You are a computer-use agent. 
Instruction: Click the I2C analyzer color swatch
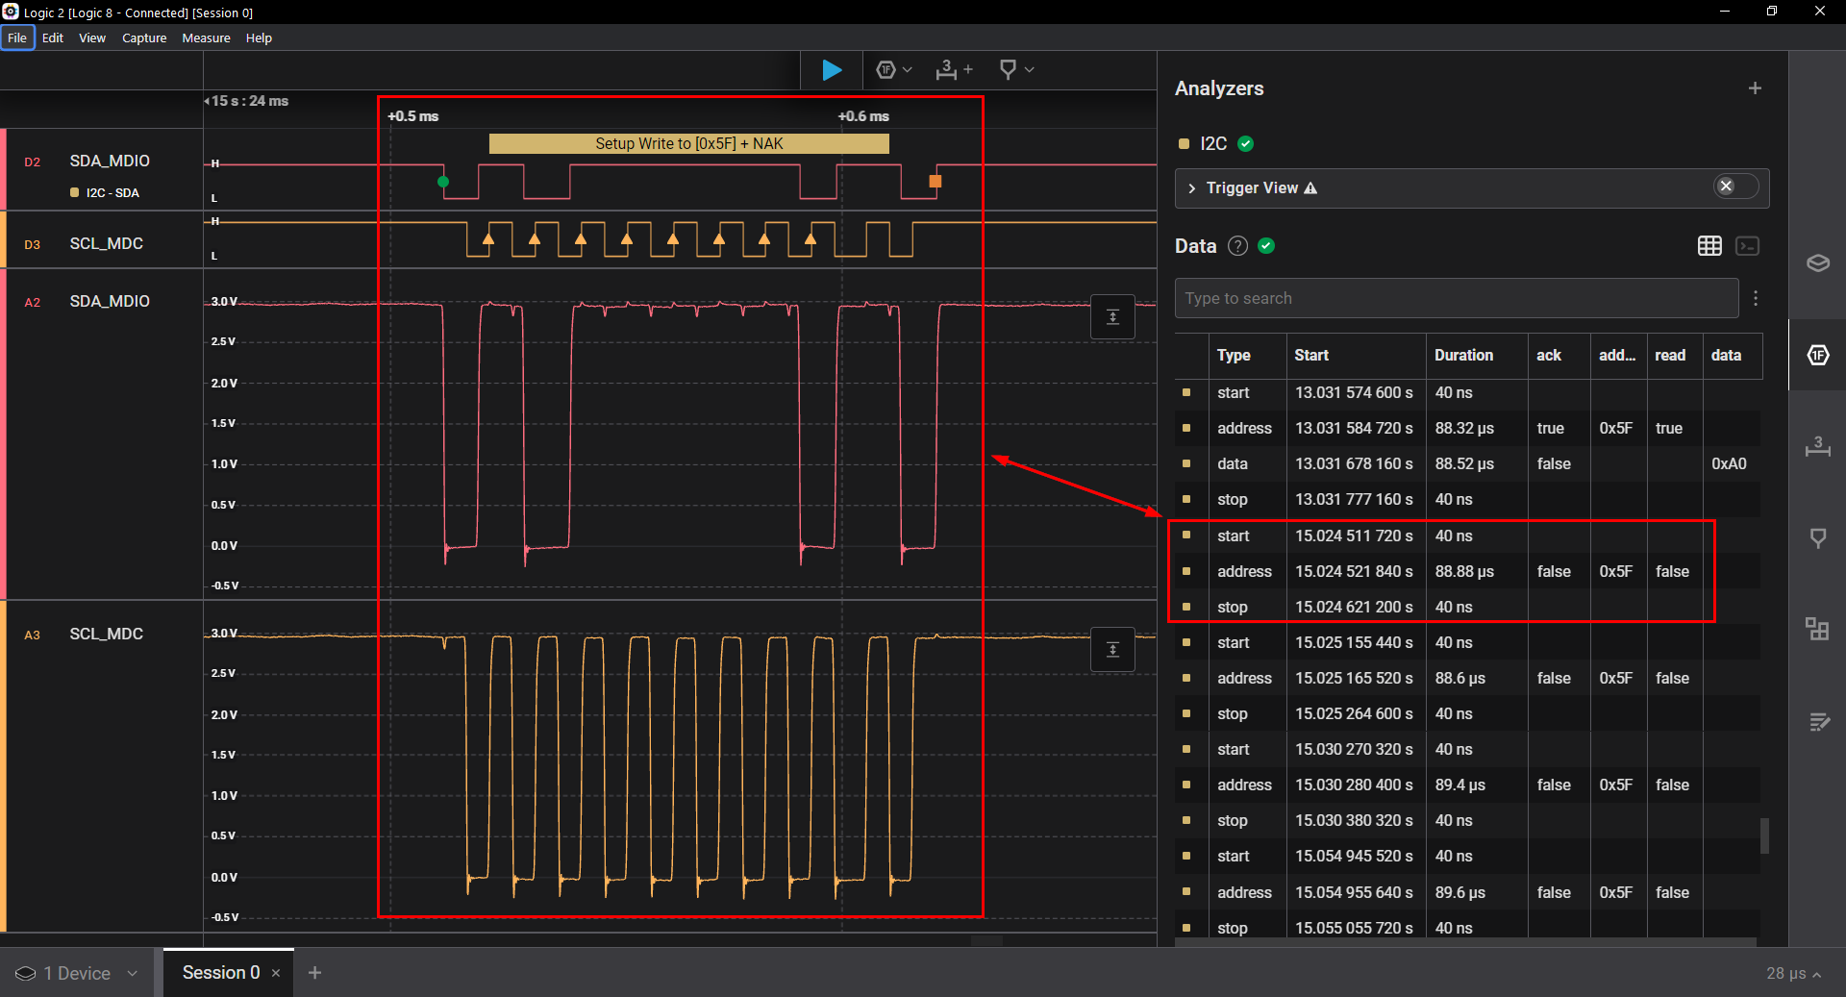1185,144
